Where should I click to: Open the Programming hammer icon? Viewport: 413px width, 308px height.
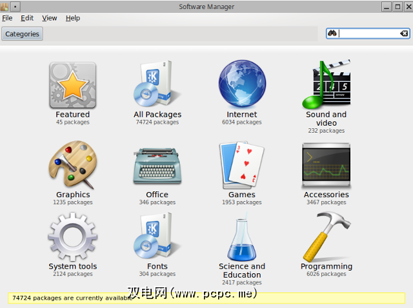point(326,236)
